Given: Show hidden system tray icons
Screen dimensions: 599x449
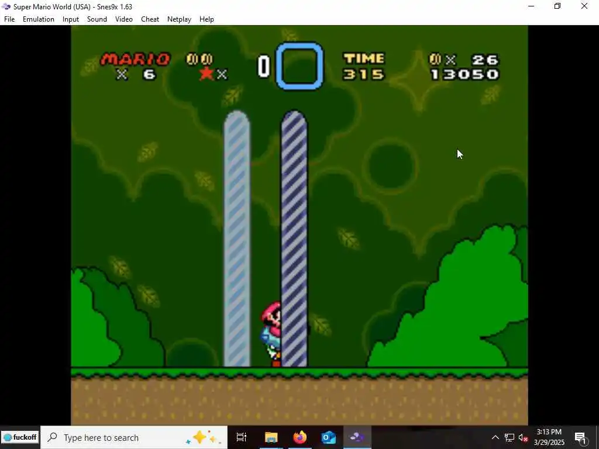Looking at the screenshot, I should [x=495, y=437].
